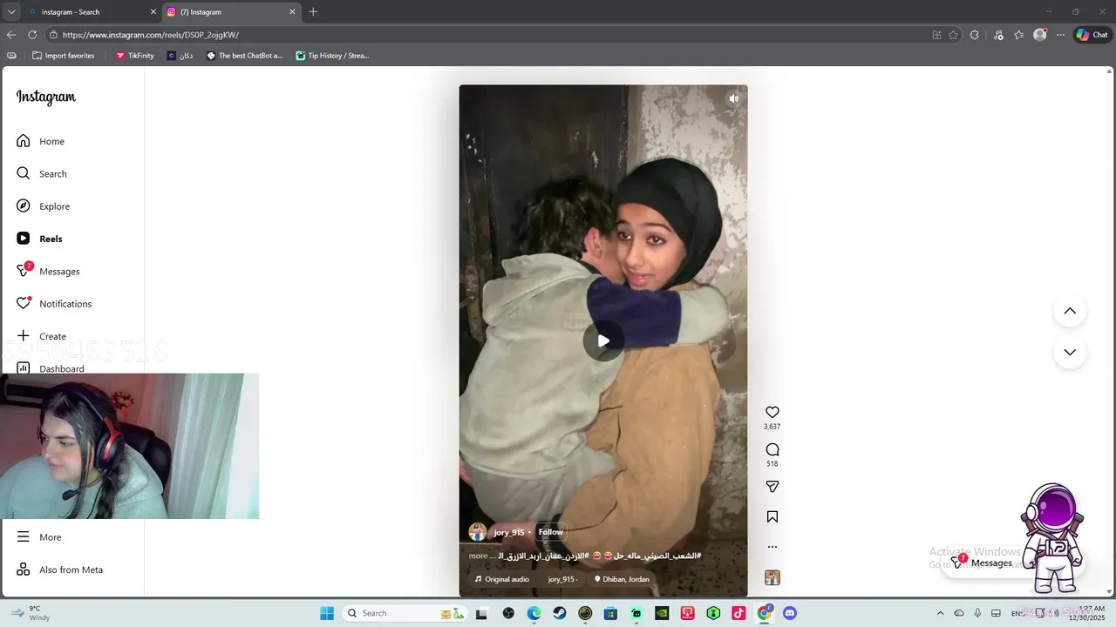Open weather widget showing 9°C Windy
The image size is (1116, 627).
tap(31, 613)
